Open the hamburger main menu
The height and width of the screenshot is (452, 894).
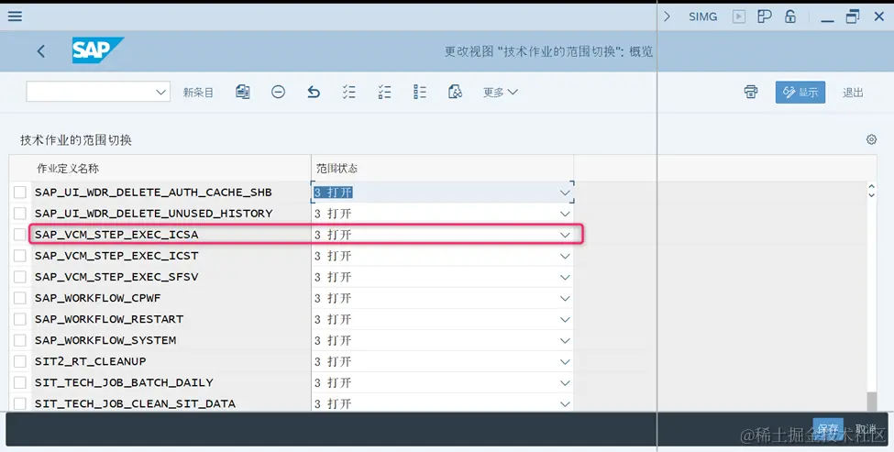(x=15, y=16)
